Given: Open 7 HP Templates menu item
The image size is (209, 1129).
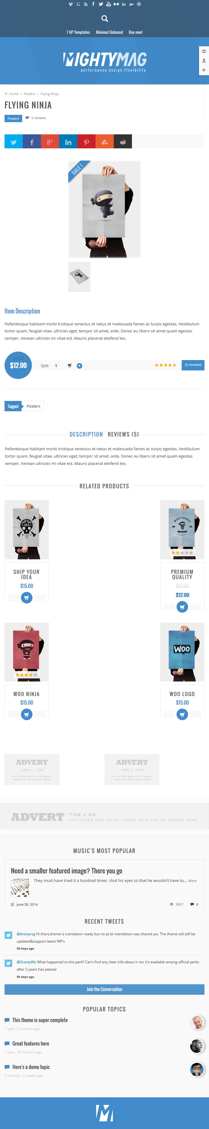Looking at the screenshot, I should [78, 32].
